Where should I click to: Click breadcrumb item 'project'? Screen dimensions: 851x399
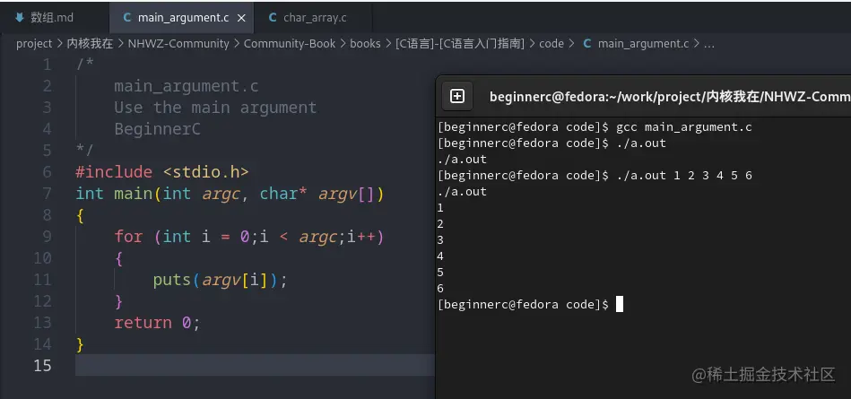pos(34,43)
